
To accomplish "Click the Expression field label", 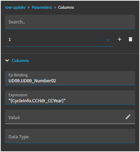I will click(18, 95).
